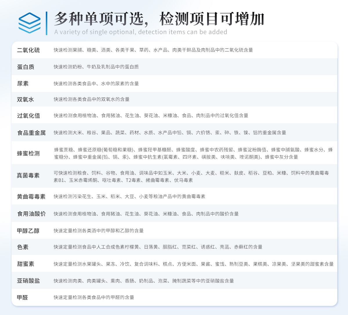
Task: Select the 蛋白质 row label
Action: [26, 67]
